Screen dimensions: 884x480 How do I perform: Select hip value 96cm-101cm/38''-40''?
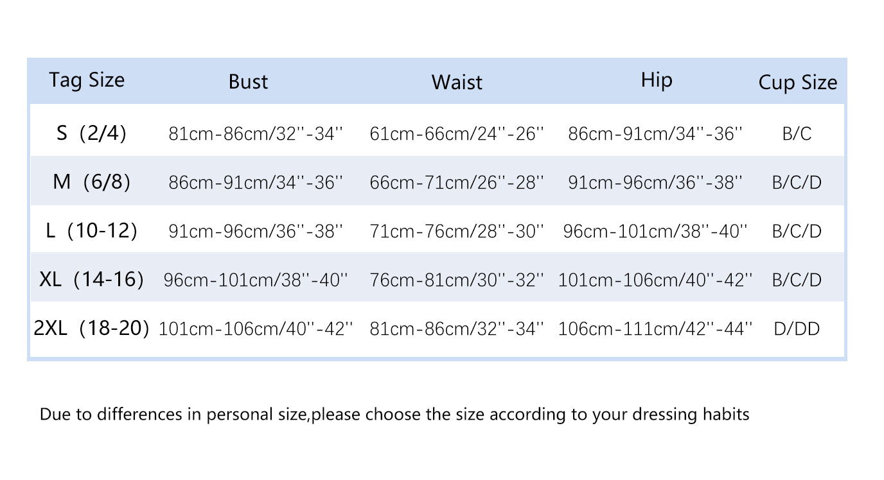coord(655,231)
